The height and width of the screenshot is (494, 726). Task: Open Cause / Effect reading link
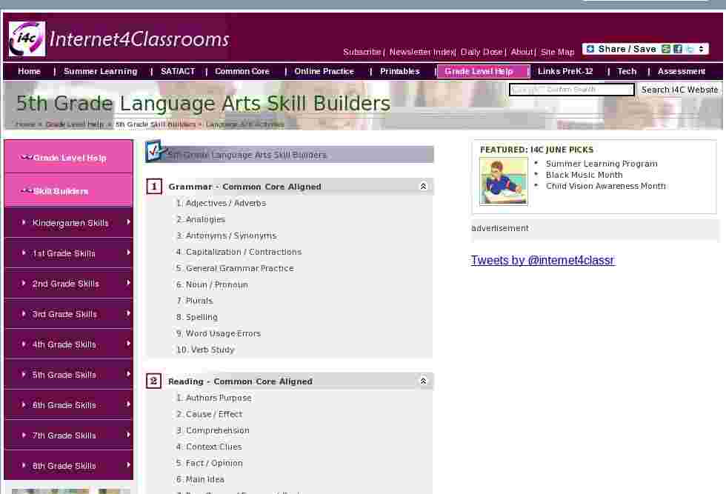coord(214,414)
